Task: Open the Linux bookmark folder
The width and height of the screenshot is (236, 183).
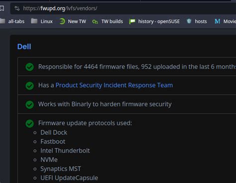Action: pos(42,21)
